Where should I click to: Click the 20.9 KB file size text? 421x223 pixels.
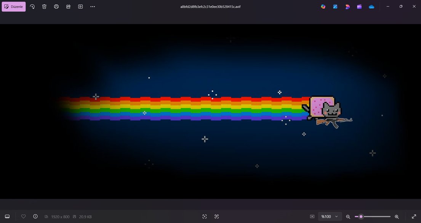pos(85,217)
